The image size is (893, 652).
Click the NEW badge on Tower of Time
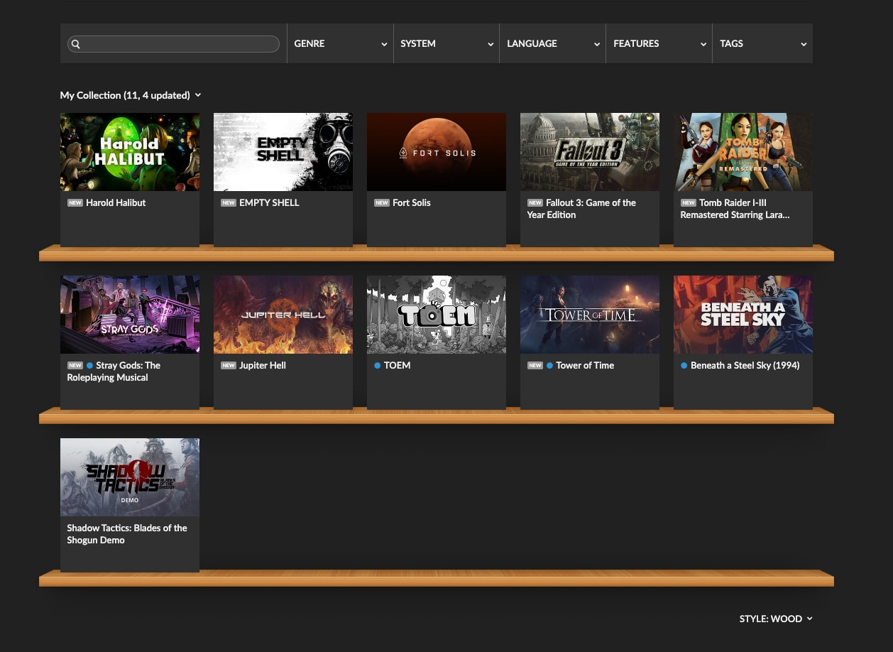[x=535, y=365]
